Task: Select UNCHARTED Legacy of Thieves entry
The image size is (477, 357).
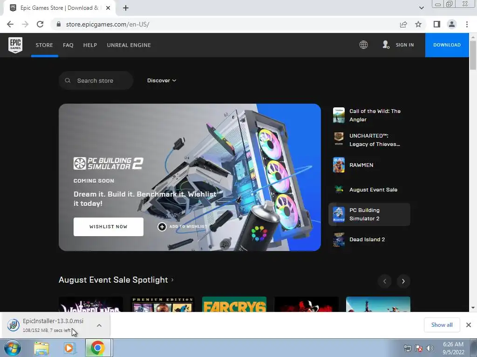Action: point(369,140)
